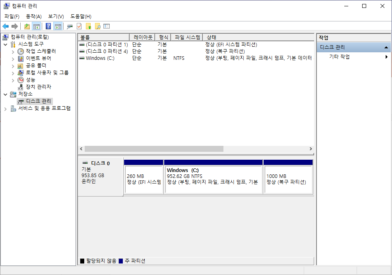Open the 도움말(H) menu
This screenshot has width=392, height=275.
(81, 16)
